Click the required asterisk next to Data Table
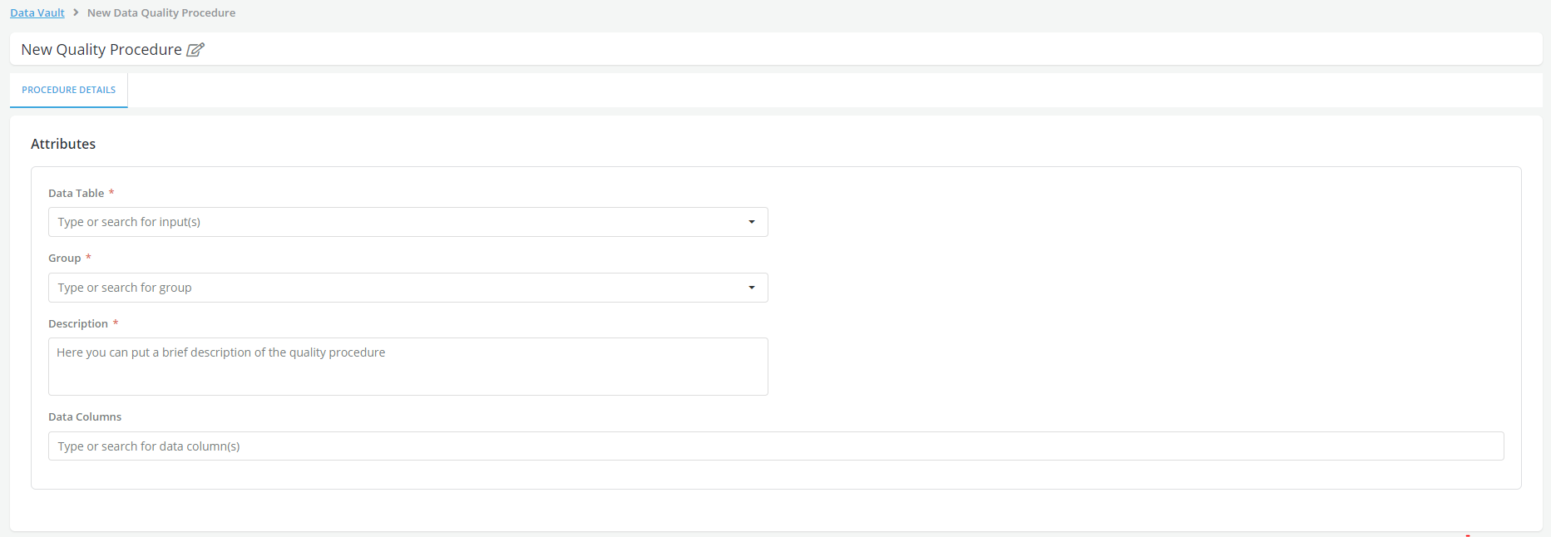Image resolution: width=1551 pixels, height=537 pixels. point(111,192)
